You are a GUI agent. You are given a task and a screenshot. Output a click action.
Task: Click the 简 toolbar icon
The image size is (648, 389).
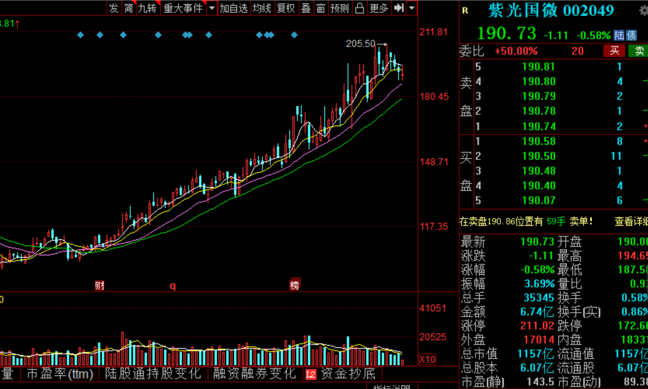(129, 8)
